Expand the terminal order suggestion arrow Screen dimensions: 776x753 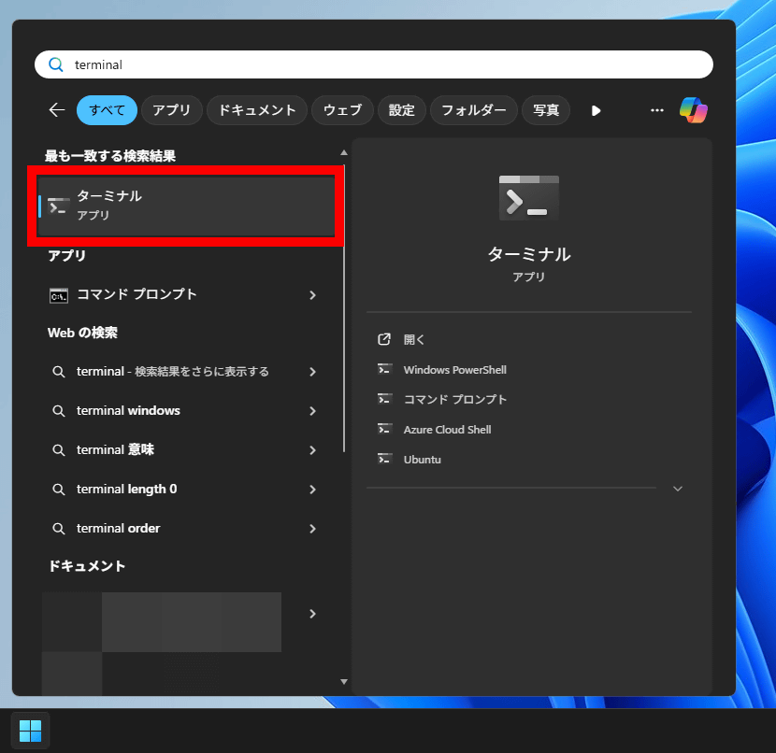point(312,529)
